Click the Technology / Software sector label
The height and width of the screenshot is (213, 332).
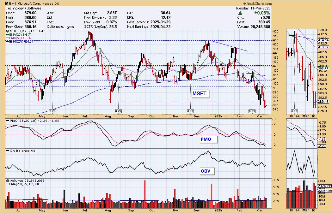pos(24,8)
